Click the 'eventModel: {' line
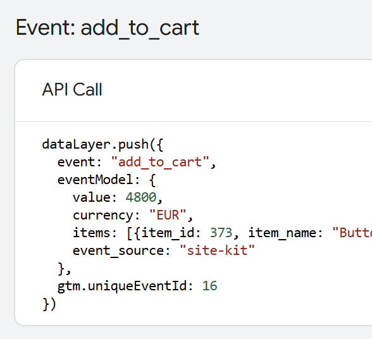372x339 pixels. click(106, 180)
